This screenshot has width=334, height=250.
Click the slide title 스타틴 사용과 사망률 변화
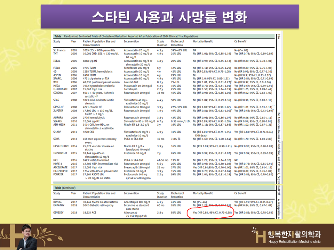coord(169,17)
